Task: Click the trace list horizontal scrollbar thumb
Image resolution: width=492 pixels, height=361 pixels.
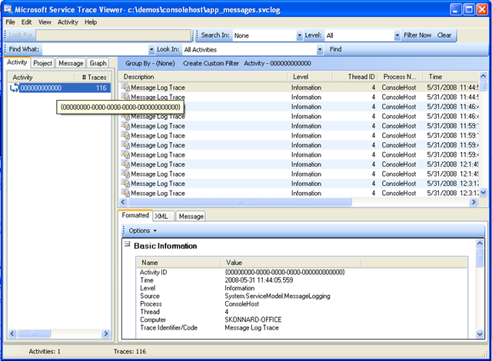Action: 239,202
